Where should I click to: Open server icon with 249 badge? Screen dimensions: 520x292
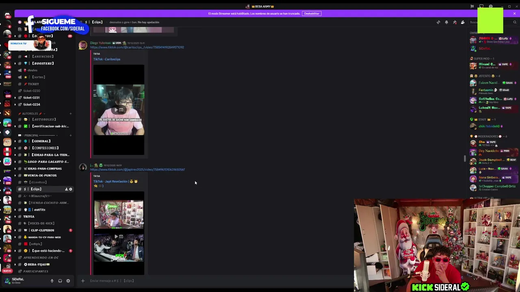[7, 94]
